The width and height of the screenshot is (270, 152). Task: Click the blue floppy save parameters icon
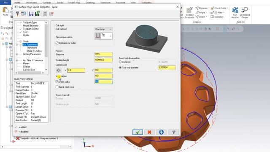coord(31,14)
